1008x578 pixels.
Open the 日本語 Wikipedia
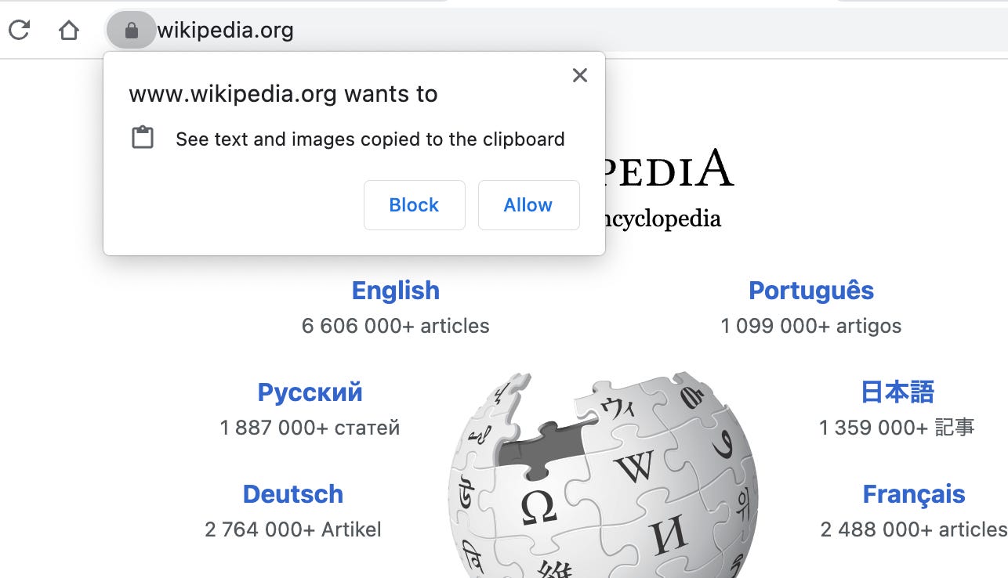pyautogui.click(x=895, y=392)
